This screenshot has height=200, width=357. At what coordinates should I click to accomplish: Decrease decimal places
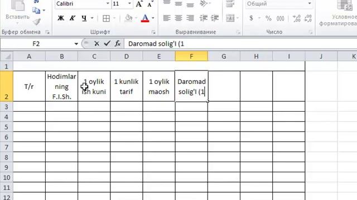(x=308, y=18)
